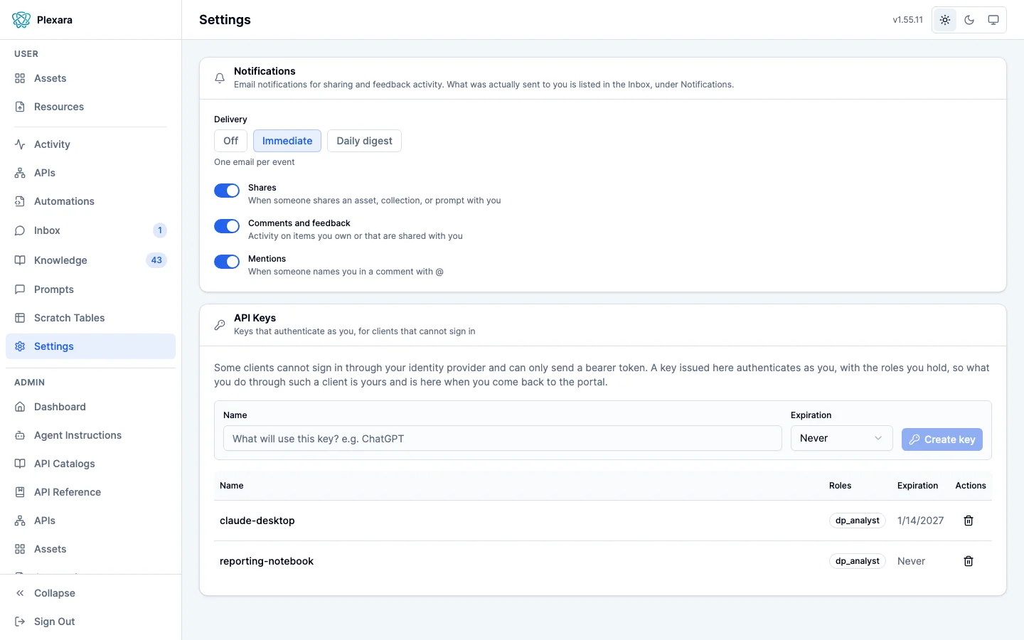Viewport: 1024px width, 640px height.
Task: Navigate to API Reference
Action: [90, 492]
